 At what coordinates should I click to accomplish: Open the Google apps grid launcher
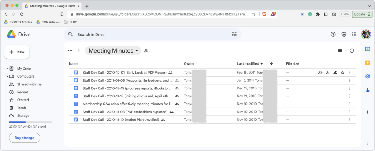(x=354, y=34)
